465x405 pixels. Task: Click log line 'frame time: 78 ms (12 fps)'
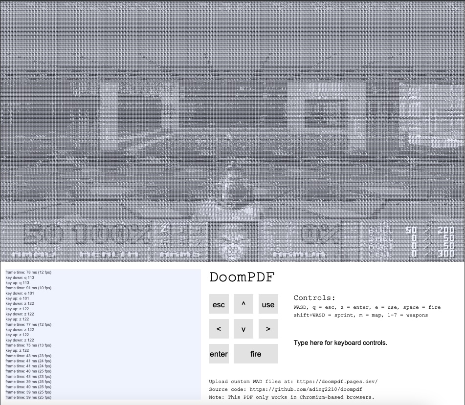(28, 272)
